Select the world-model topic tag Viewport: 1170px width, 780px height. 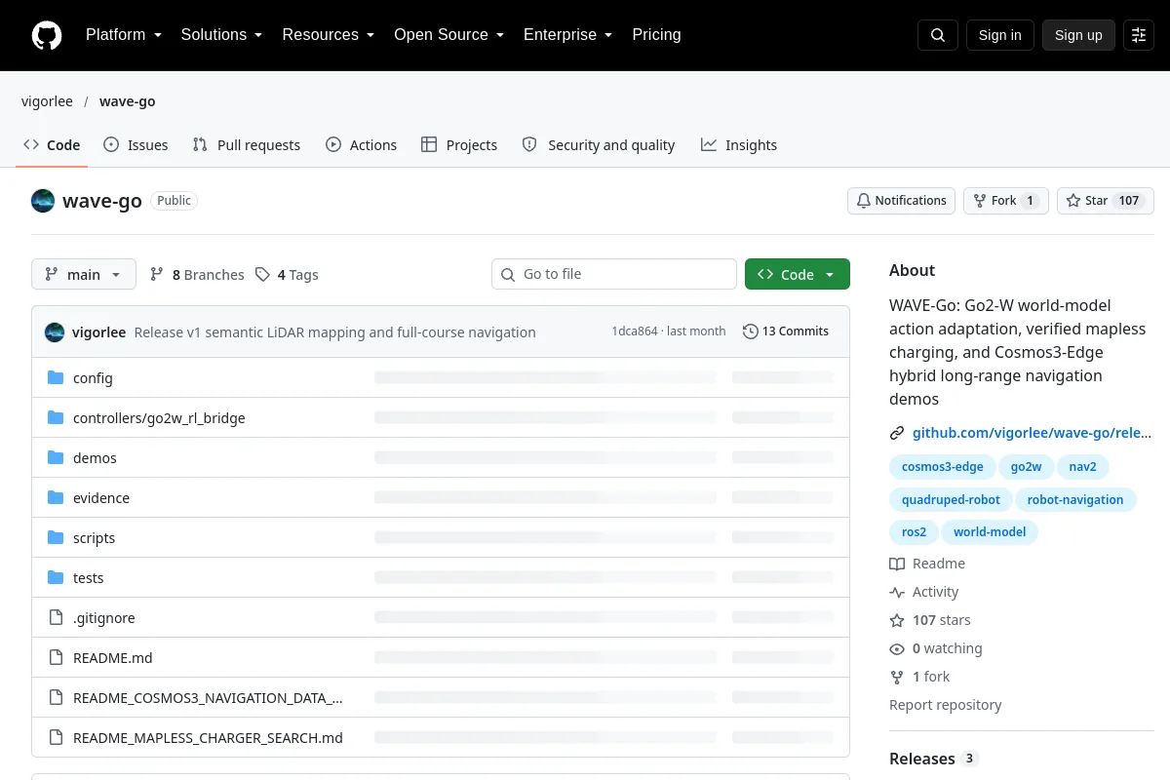click(x=990, y=532)
